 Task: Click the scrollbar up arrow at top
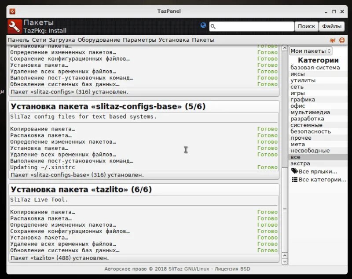point(285,48)
